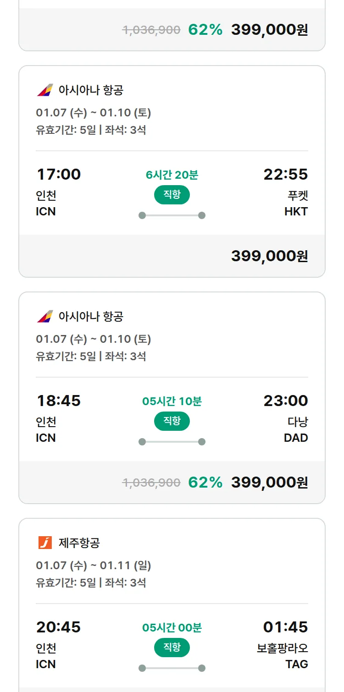Tap the 직항 badge on the Da Nang flight
Screen dimensions: 344x692
coord(172,421)
